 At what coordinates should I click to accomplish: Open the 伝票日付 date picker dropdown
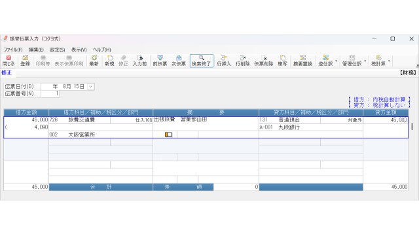pos(91,87)
